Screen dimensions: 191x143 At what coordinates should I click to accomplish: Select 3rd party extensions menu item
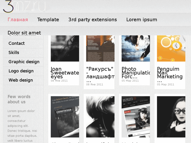click(92, 20)
